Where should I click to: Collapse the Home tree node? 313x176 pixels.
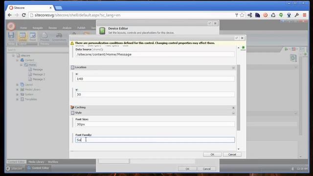(x=21, y=65)
